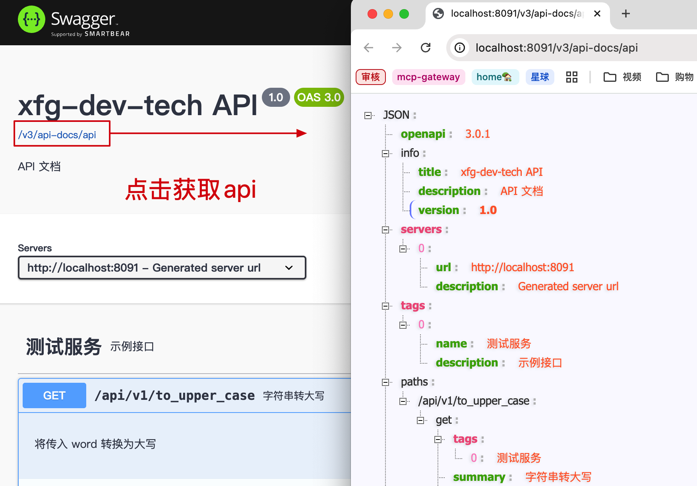Viewport: 697px width, 486px height.
Task: Collapse the info node in JSON tree
Action: click(385, 154)
